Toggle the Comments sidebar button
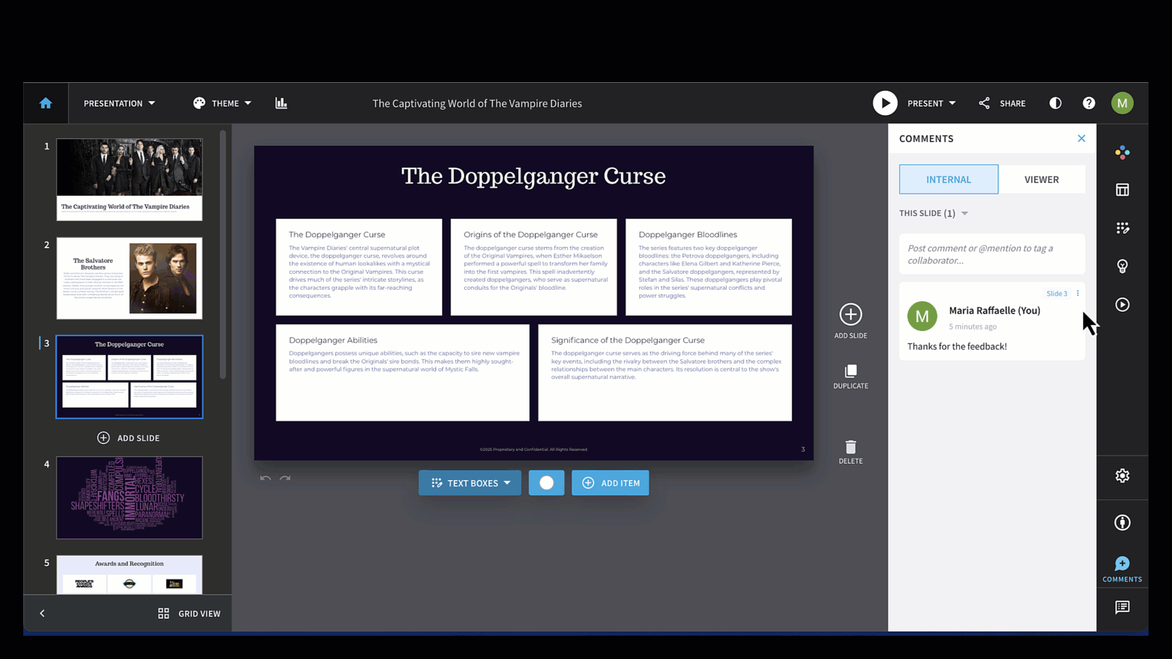Screen dimensions: 1172x659 pos(1122,569)
